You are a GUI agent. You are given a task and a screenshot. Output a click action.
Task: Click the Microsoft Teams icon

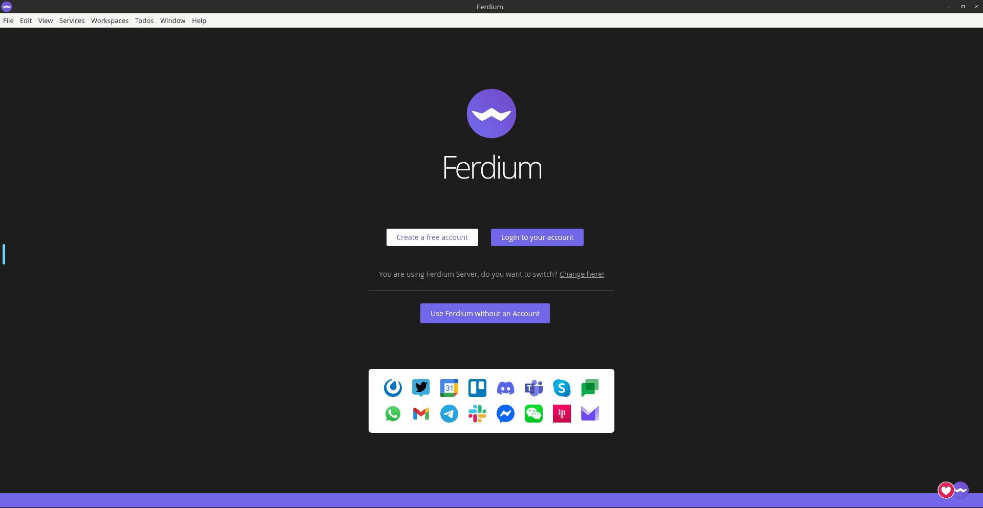coord(533,388)
